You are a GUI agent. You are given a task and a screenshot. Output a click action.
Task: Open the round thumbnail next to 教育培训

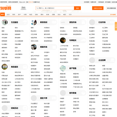pyautogui.click(x=34, y=22)
